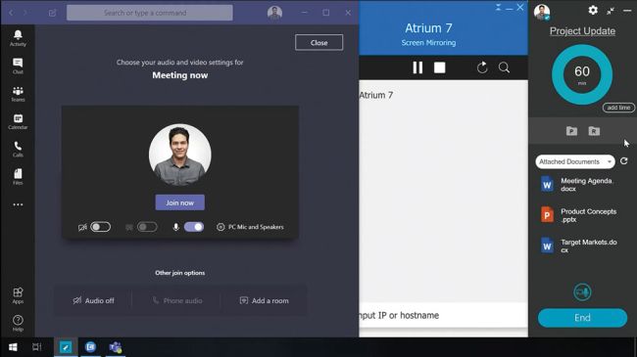Open the Activity bell in Teams sidebar
This screenshot has height=357, width=637.
click(x=18, y=38)
